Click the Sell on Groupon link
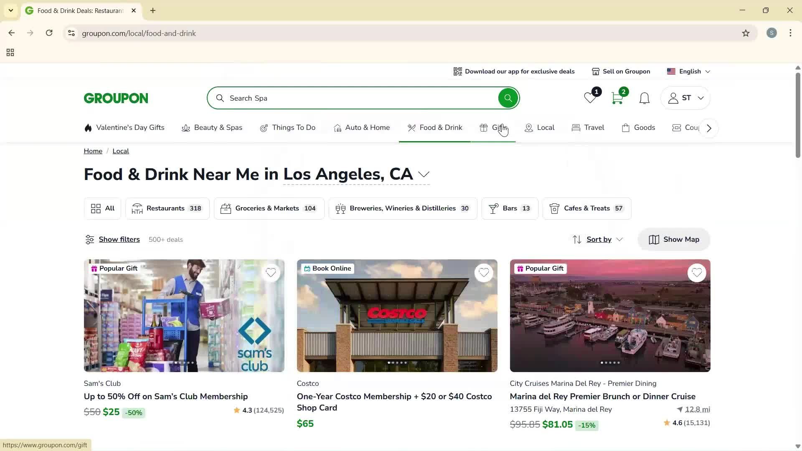Viewport: 802px width, 451px height. coord(621,71)
